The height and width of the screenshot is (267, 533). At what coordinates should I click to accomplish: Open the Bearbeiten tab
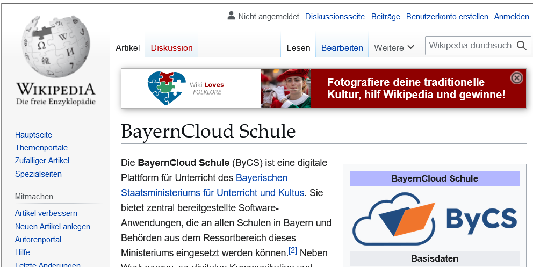(x=342, y=48)
